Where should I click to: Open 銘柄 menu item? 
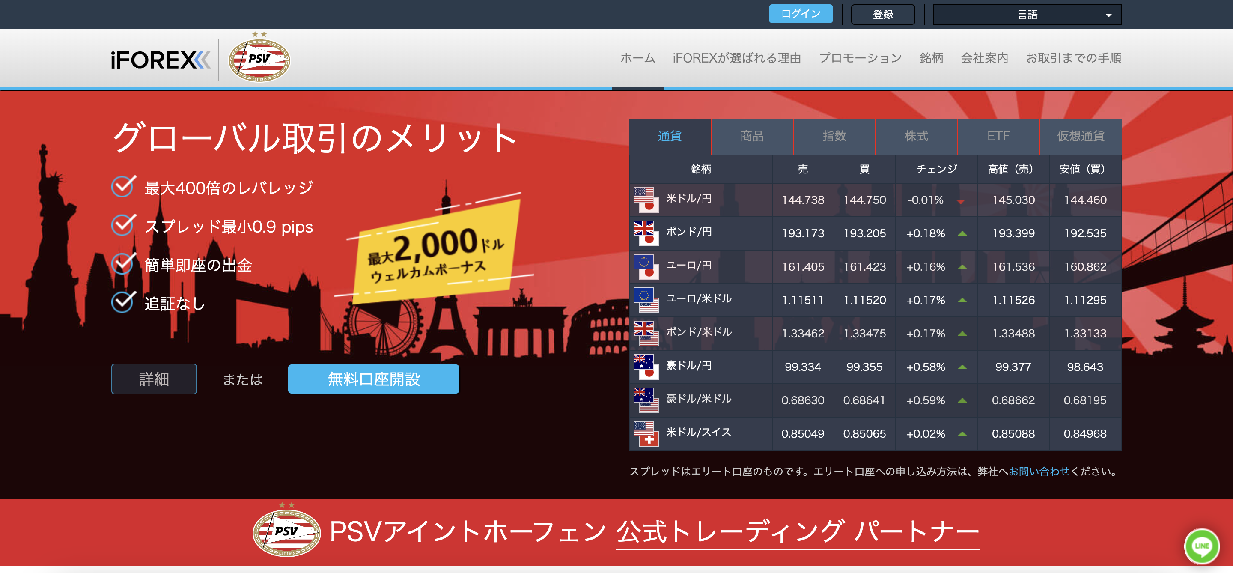tap(932, 58)
